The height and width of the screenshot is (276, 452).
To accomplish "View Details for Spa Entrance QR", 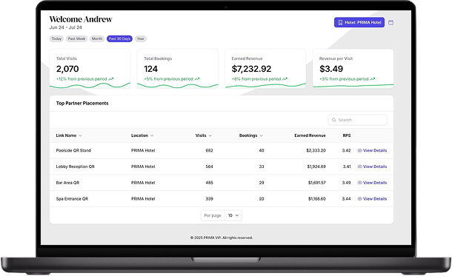I will [372, 199].
